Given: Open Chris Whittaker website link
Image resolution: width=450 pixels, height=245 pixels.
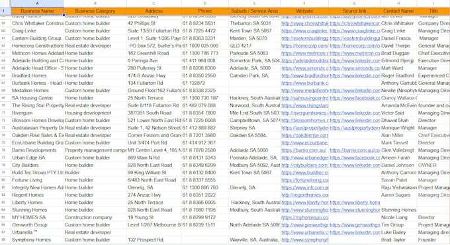Looking at the screenshot, I should coord(305,23).
